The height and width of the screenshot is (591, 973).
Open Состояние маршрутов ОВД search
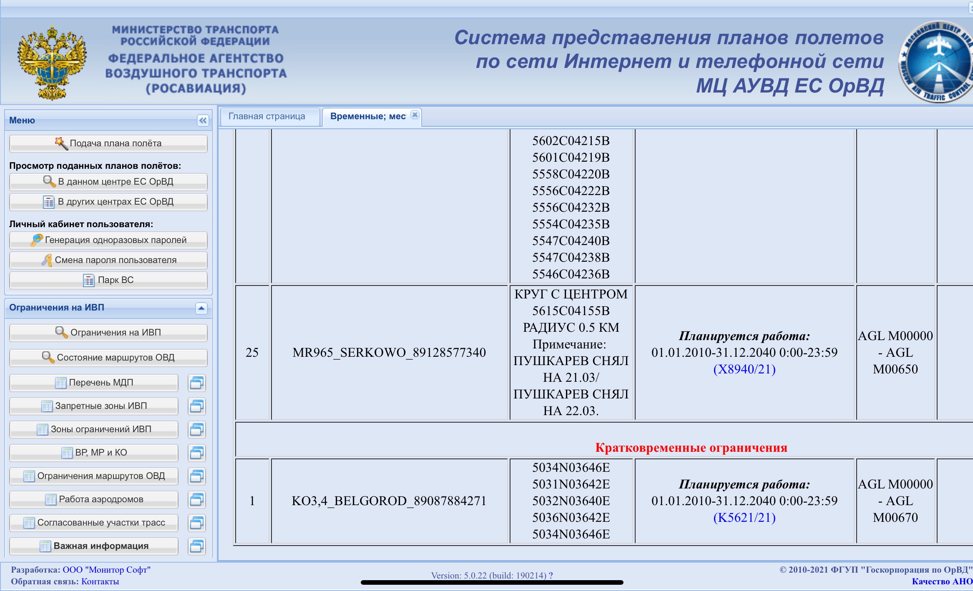click(x=108, y=358)
